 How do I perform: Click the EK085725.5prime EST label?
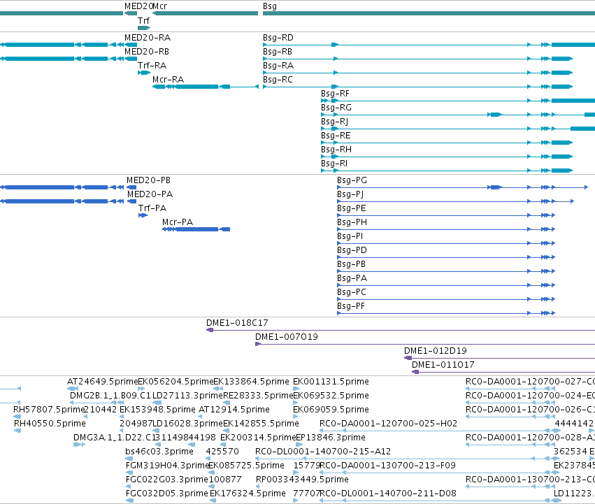[246, 466]
